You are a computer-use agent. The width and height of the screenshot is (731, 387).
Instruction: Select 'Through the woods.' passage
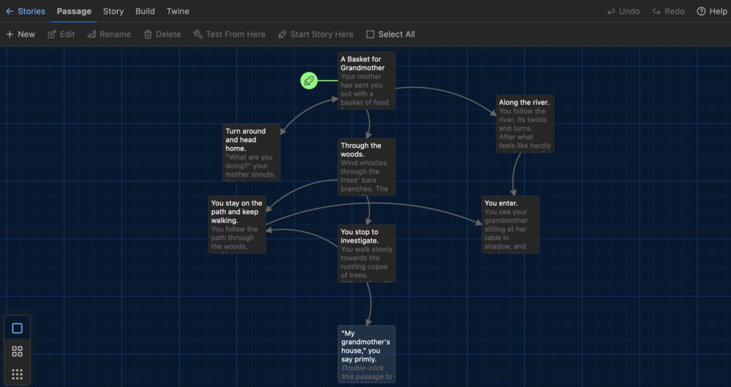coord(366,167)
